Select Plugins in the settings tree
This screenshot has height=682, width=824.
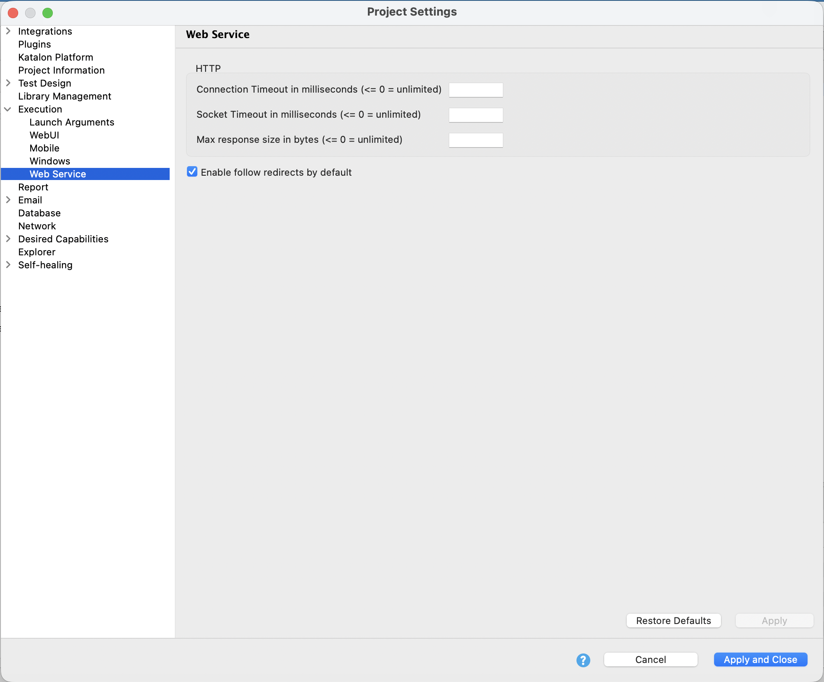[35, 44]
